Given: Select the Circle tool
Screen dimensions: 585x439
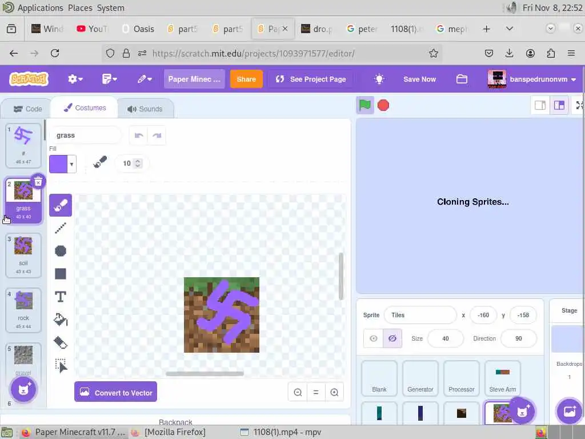Looking at the screenshot, I should pos(61,251).
